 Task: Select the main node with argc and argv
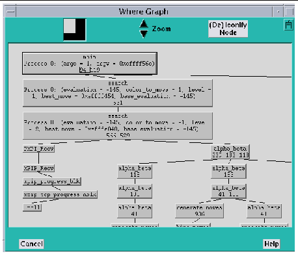click(90, 63)
